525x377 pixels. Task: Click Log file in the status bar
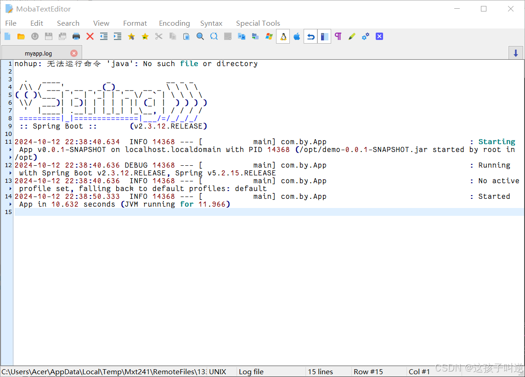pos(251,371)
